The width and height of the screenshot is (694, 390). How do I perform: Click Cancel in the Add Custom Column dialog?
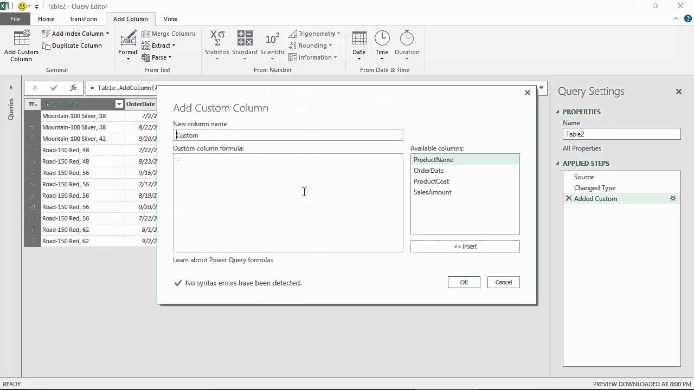(503, 282)
